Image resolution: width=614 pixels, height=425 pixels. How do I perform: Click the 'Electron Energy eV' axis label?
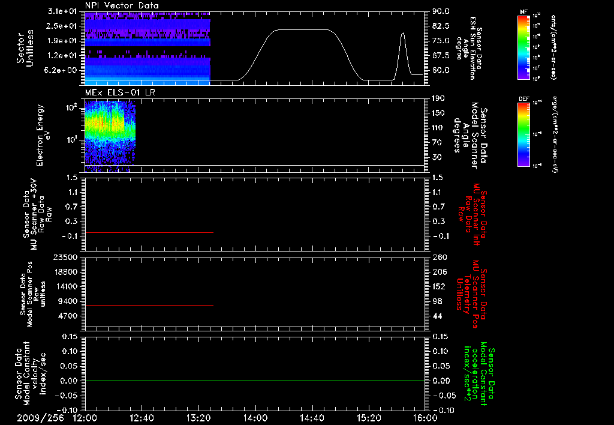(x=44, y=135)
